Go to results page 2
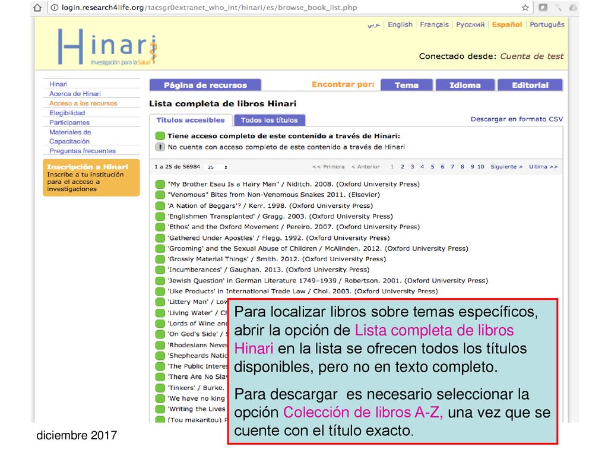 (403, 167)
